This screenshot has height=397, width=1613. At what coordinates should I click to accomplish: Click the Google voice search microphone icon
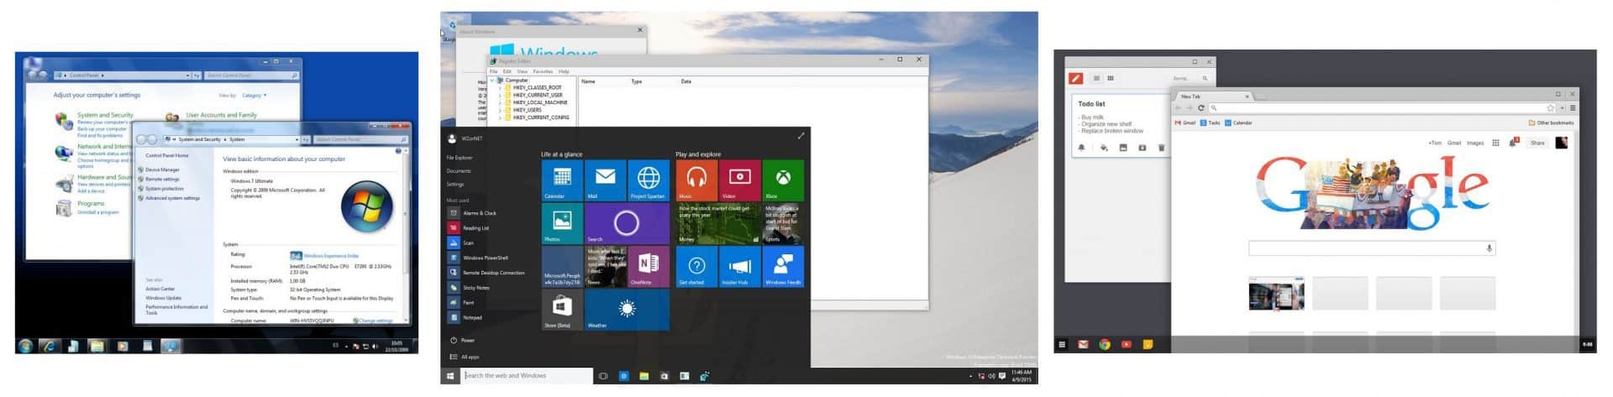click(x=1490, y=248)
